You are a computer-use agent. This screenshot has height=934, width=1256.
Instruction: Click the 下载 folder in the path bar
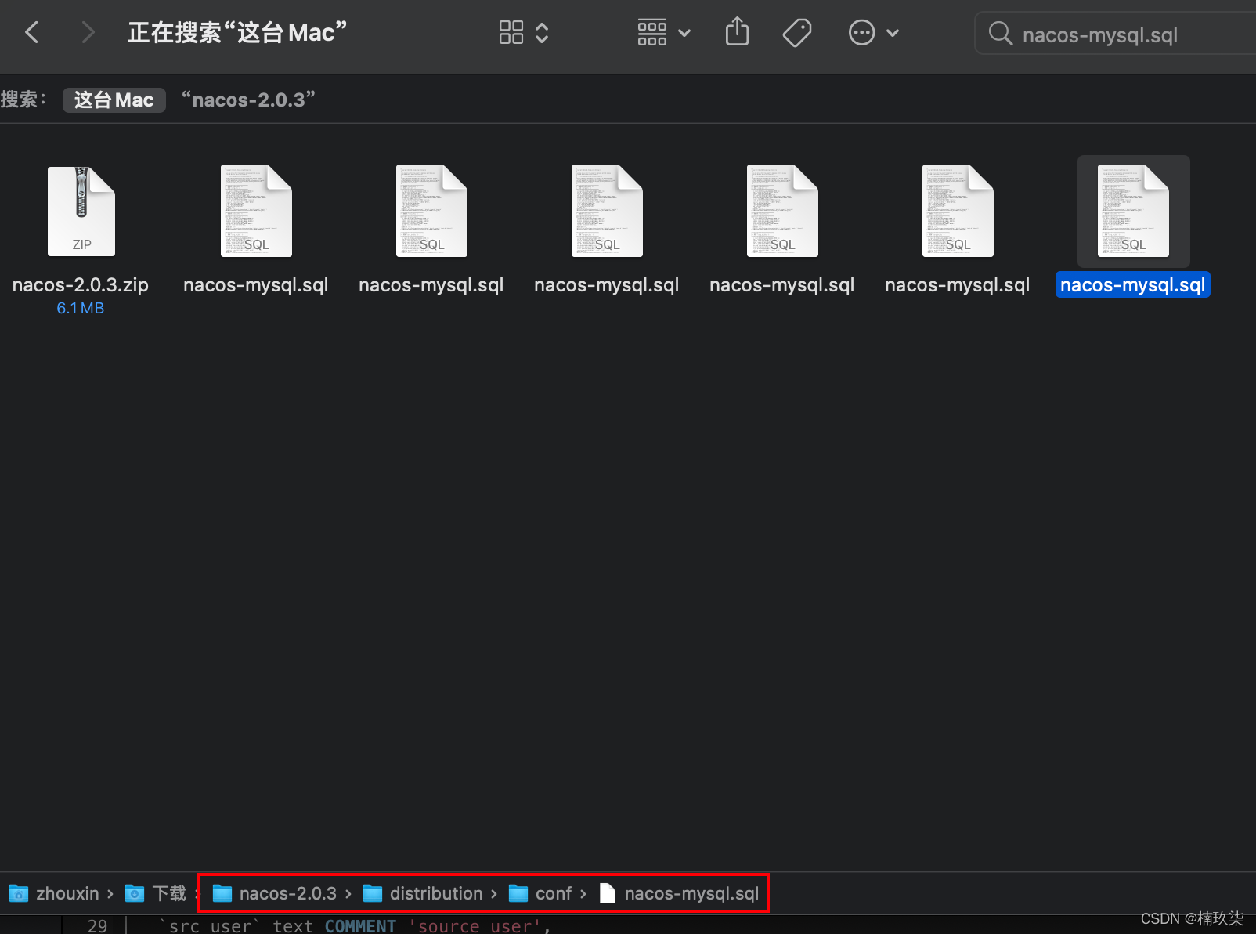pos(169,893)
